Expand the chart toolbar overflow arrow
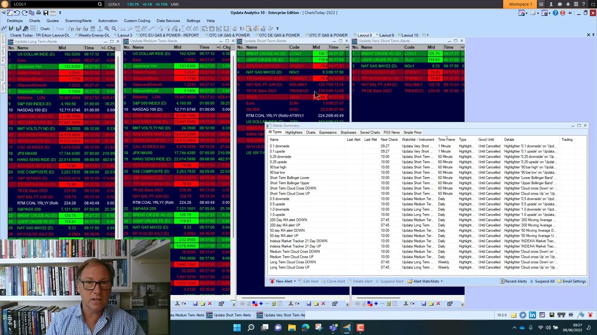This screenshot has height=335, width=597. pyautogui.click(x=278, y=28)
